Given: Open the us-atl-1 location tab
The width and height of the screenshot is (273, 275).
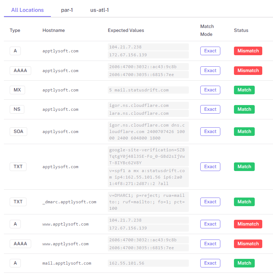Looking at the screenshot, I should pos(100,10).
